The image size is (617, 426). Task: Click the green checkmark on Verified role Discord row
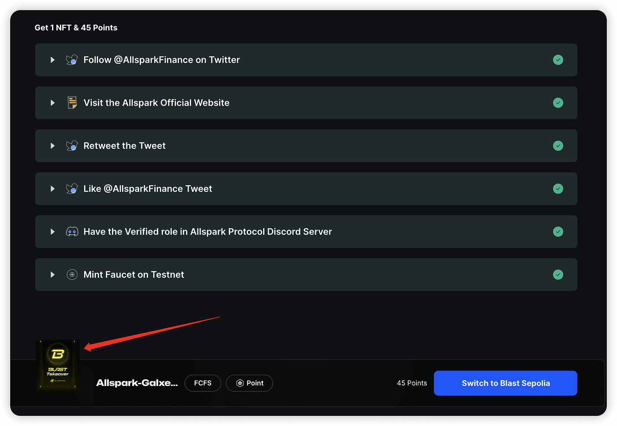(558, 232)
